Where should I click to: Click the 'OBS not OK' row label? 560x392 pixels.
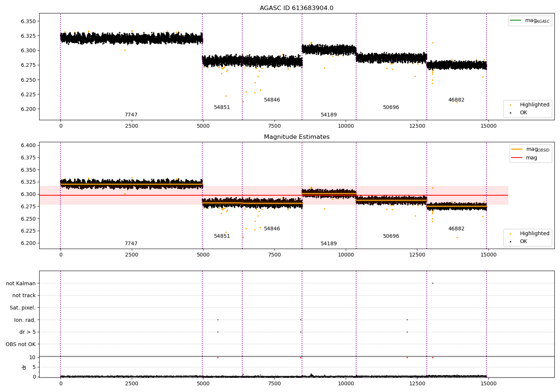coord(21,344)
